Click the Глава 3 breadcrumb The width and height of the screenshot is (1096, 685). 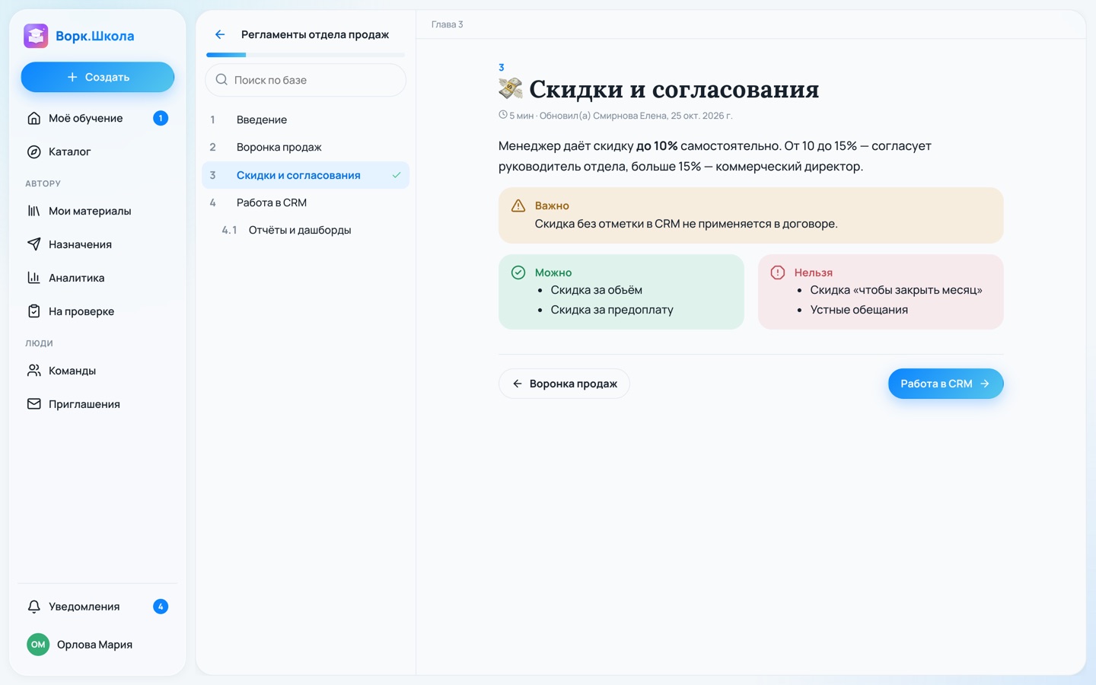coord(447,24)
